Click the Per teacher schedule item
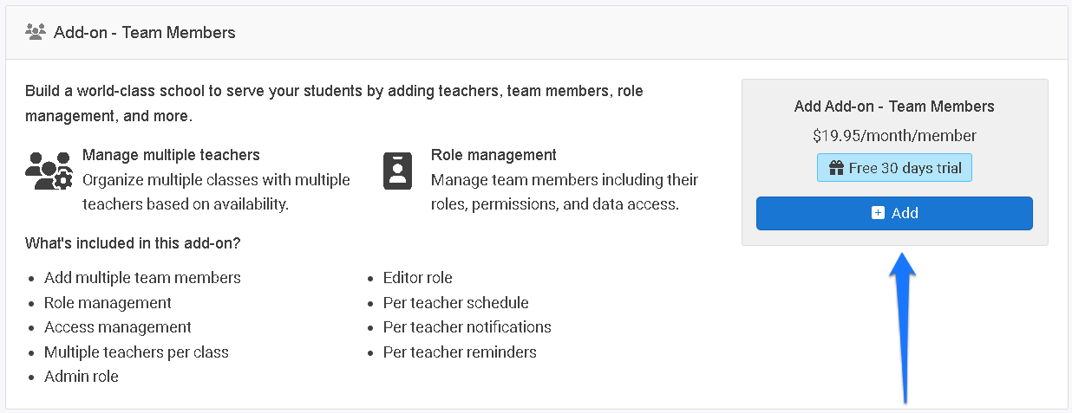Viewport: 1072px width, 413px height. [x=455, y=303]
